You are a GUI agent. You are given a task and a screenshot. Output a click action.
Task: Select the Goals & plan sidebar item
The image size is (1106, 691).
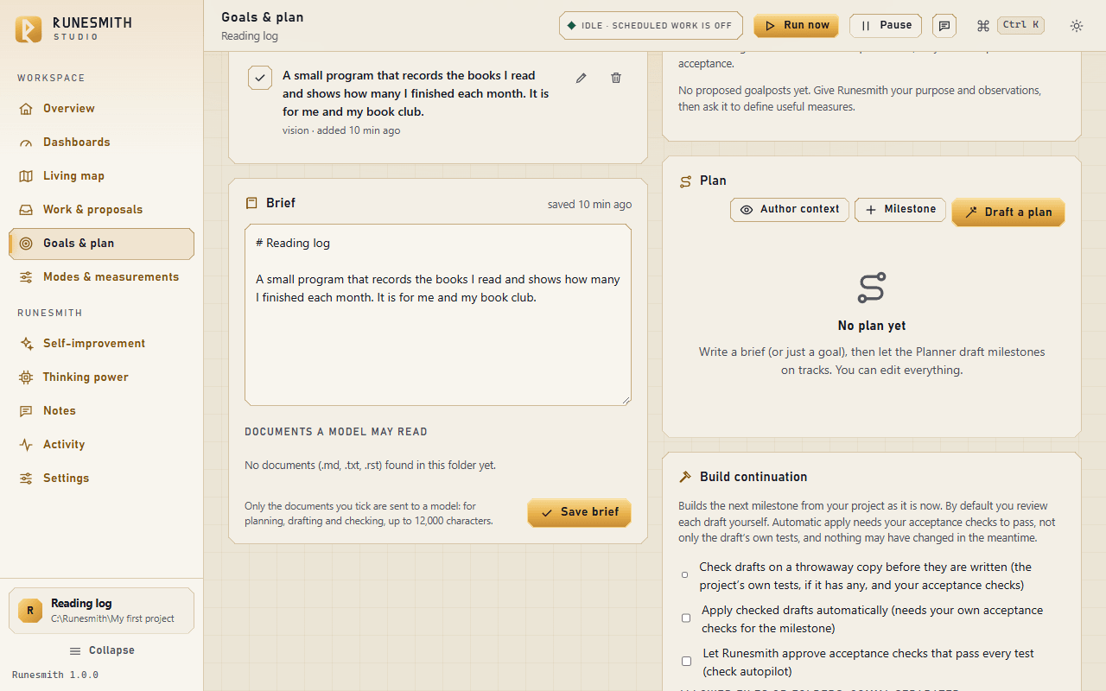[x=101, y=244]
